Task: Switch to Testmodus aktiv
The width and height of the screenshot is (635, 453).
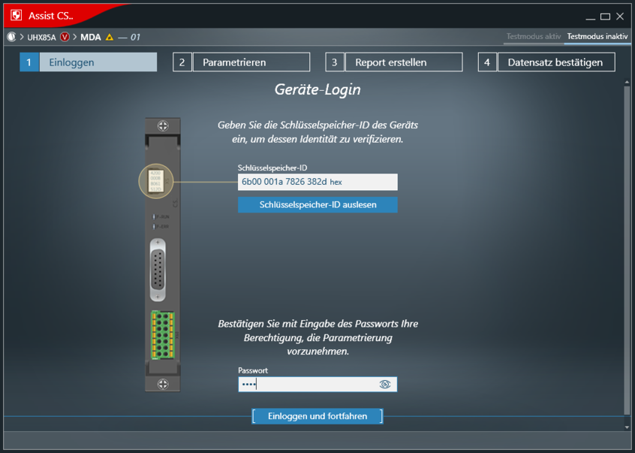Action: pyautogui.click(x=533, y=36)
